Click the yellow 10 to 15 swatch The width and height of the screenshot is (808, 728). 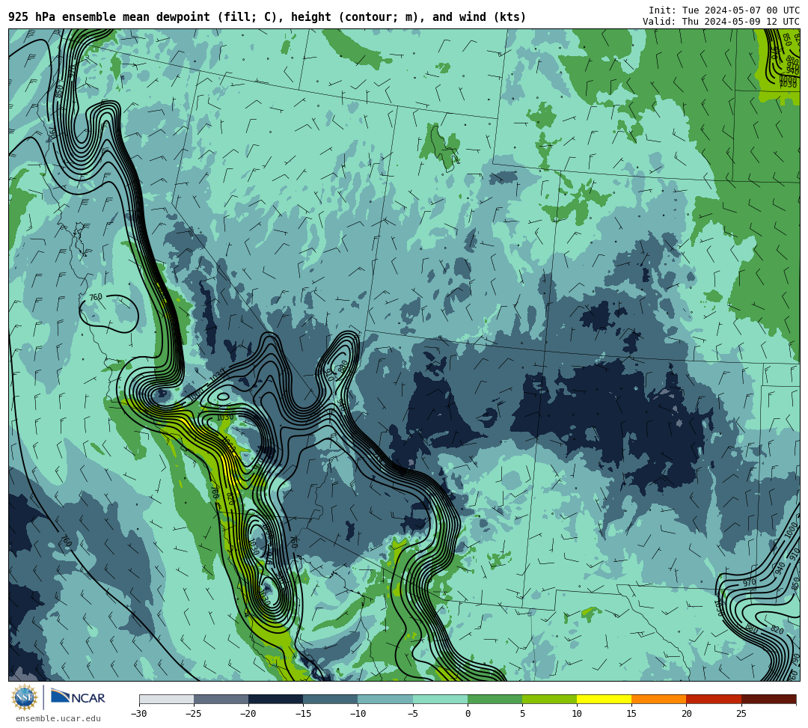click(604, 699)
